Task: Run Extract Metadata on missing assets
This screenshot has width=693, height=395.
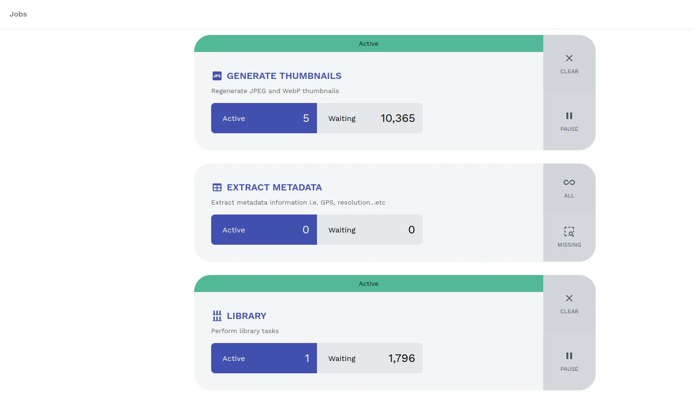Action: (x=569, y=237)
